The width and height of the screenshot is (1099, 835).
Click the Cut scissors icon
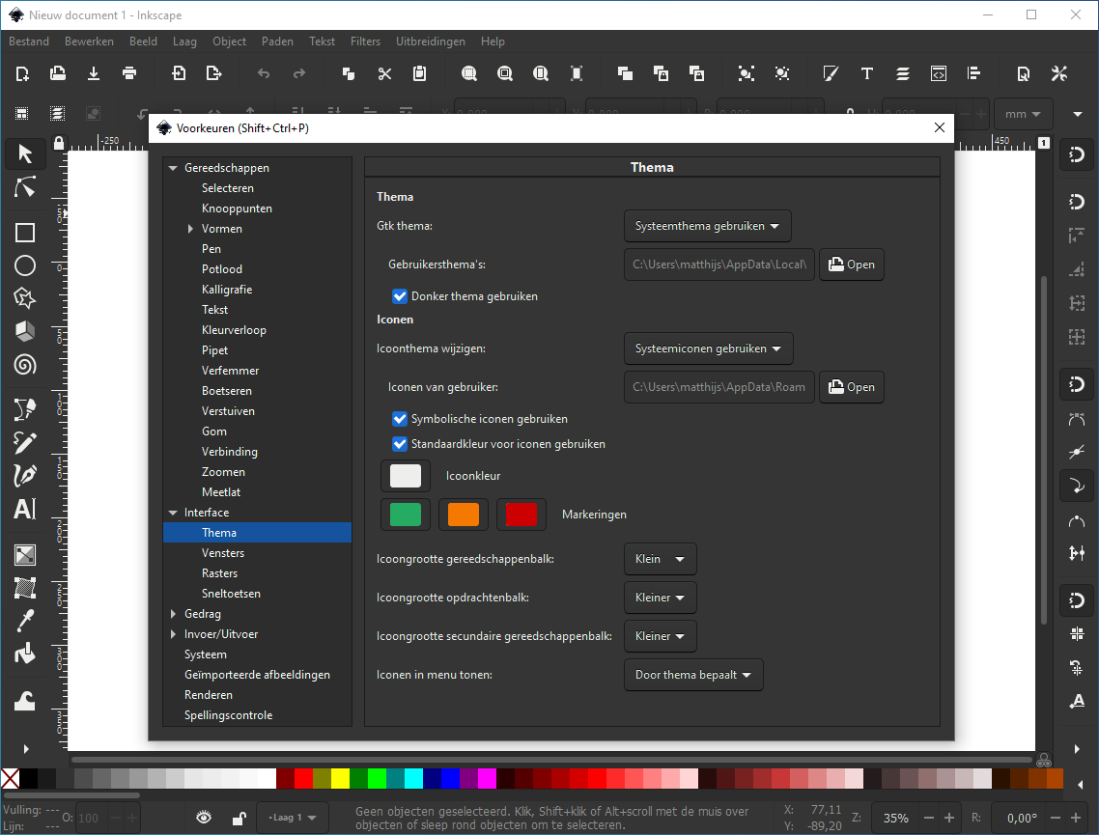[384, 73]
